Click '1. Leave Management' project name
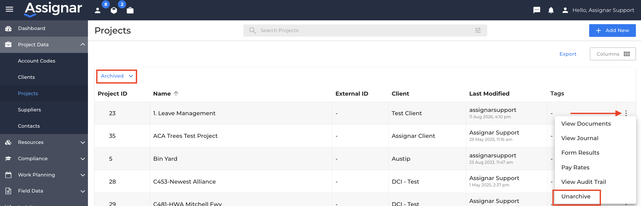The image size is (641, 206). point(184,113)
